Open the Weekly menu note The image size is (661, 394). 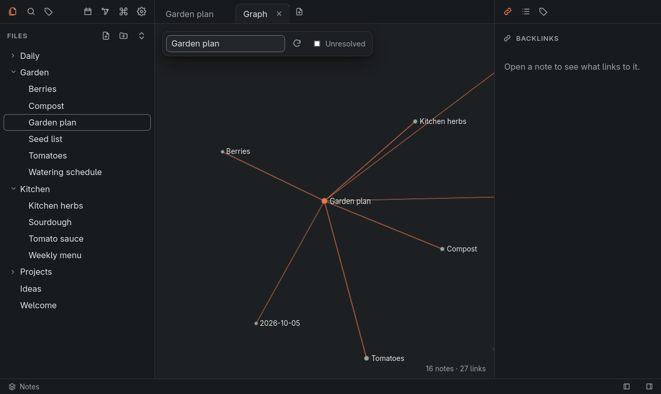point(77,255)
